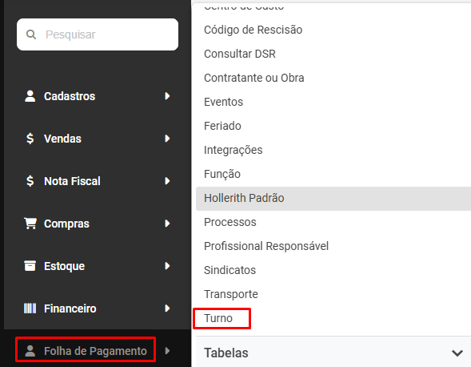The height and width of the screenshot is (367, 471).
Task: Click the Compras shopping cart icon
Action: point(30,224)
